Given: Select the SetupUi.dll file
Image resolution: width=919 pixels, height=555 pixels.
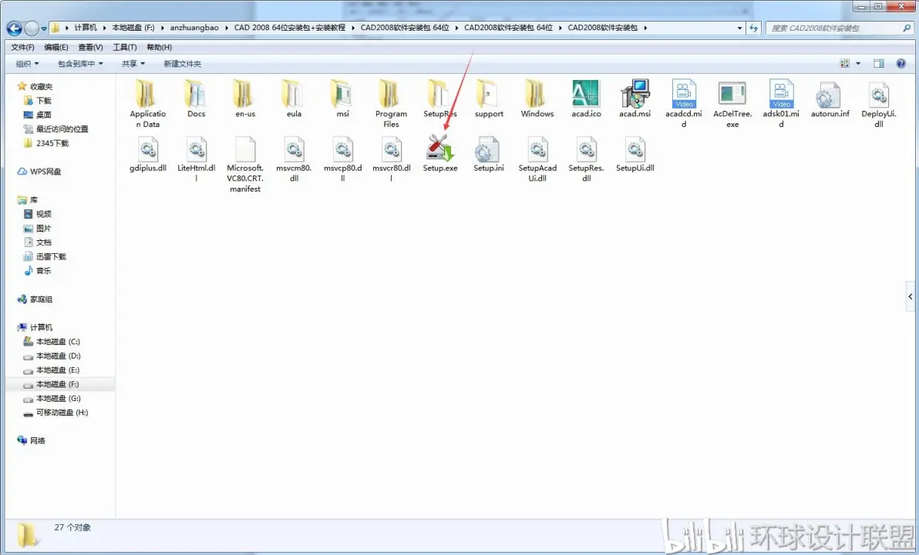Looking at the screenshot, I should 635,149.
